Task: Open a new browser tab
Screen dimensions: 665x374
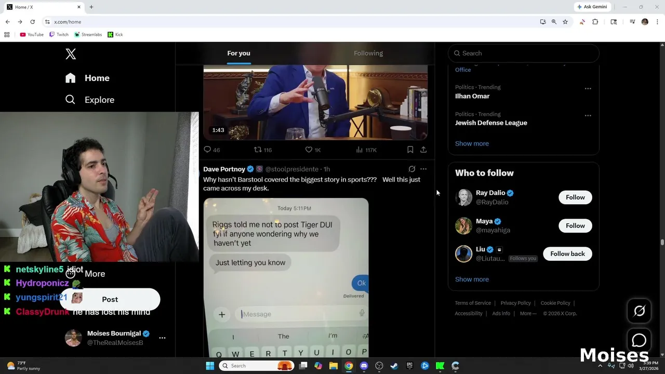Action: tap(91, 7)
